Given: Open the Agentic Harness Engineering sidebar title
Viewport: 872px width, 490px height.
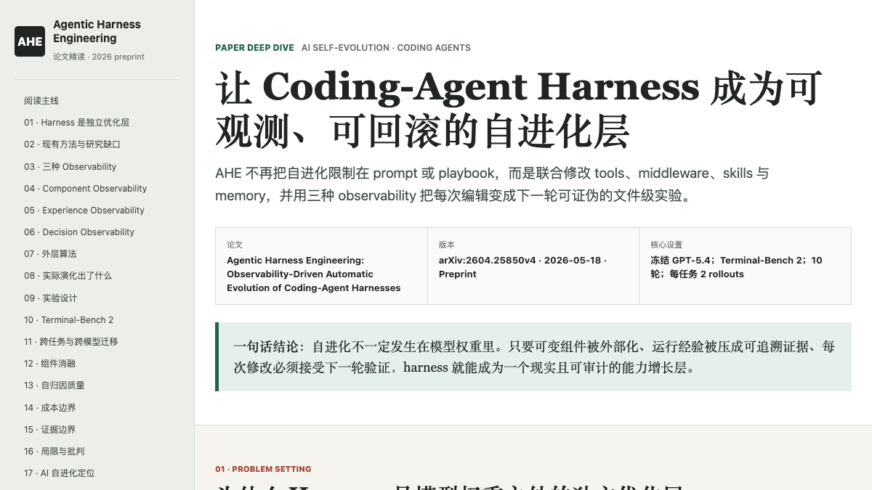Looking at the screenshot, I should coord(97,31).
